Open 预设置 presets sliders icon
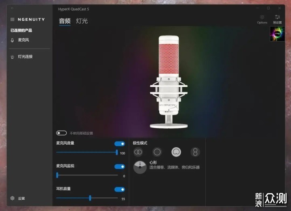Viewport: 291px width, 211px height. [277, 17]
